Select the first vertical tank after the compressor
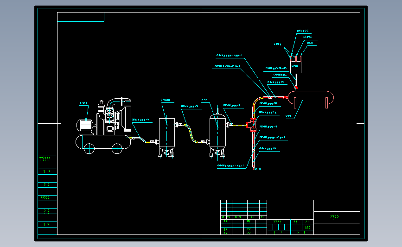402x247 pixels. pyautogui.click(x=166, y=137)
